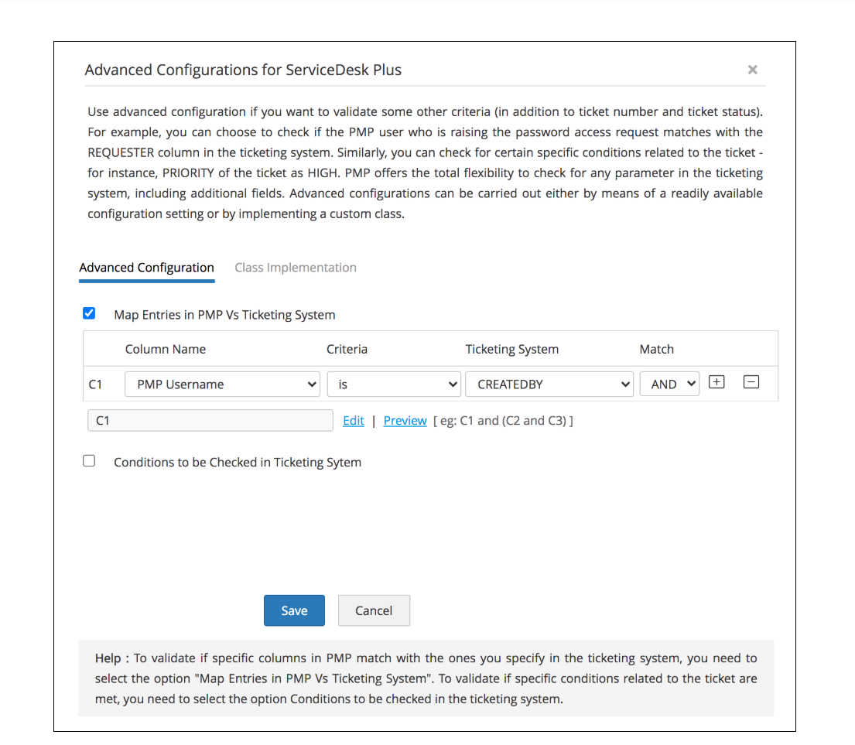Add a new criteria row with plus icon
The width and height of the screenshot is (855, 745).
point(716,382)
